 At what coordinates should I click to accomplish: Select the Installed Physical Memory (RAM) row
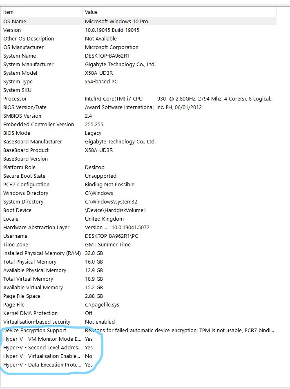click(139, 253)
